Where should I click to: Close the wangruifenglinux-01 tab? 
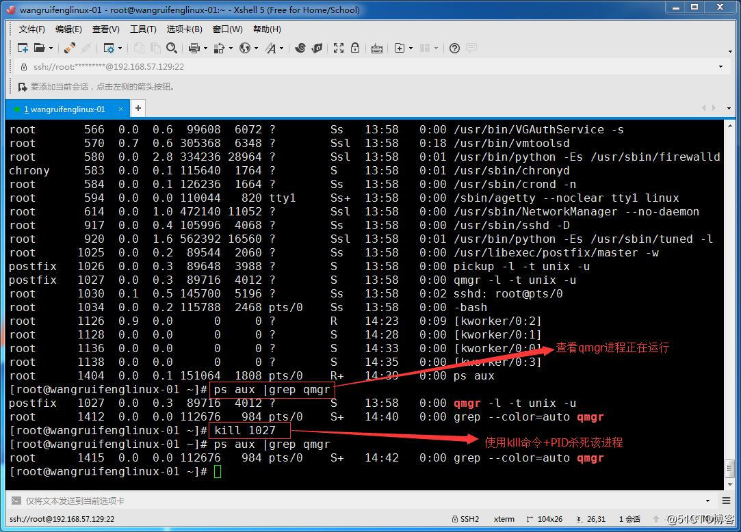tap(120, 109)
